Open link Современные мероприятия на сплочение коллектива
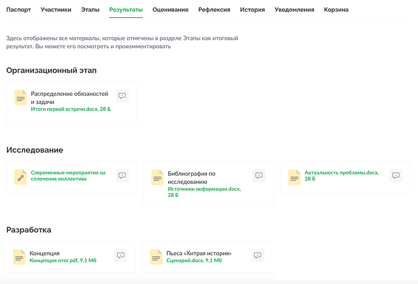This screenshot has height=284, width=418. click(68, 176)
